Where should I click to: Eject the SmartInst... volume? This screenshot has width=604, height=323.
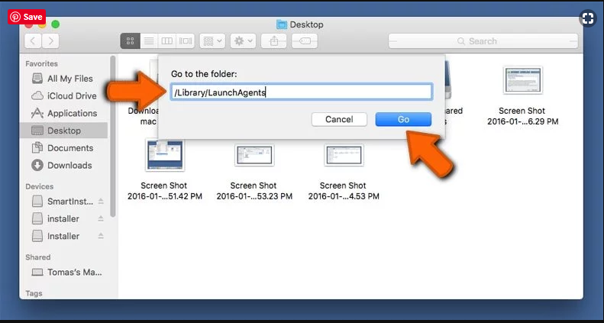coord(101,202)
